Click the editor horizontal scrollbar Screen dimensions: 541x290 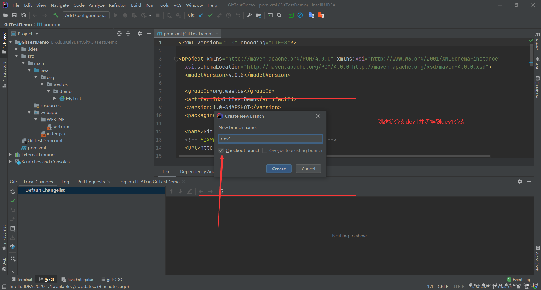click(x=334, y=156)
